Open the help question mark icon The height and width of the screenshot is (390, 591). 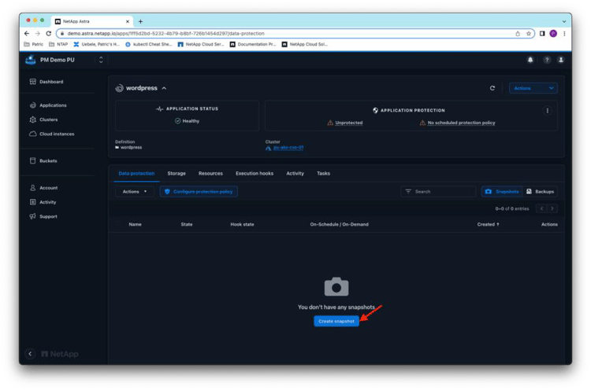click(546, 60)
